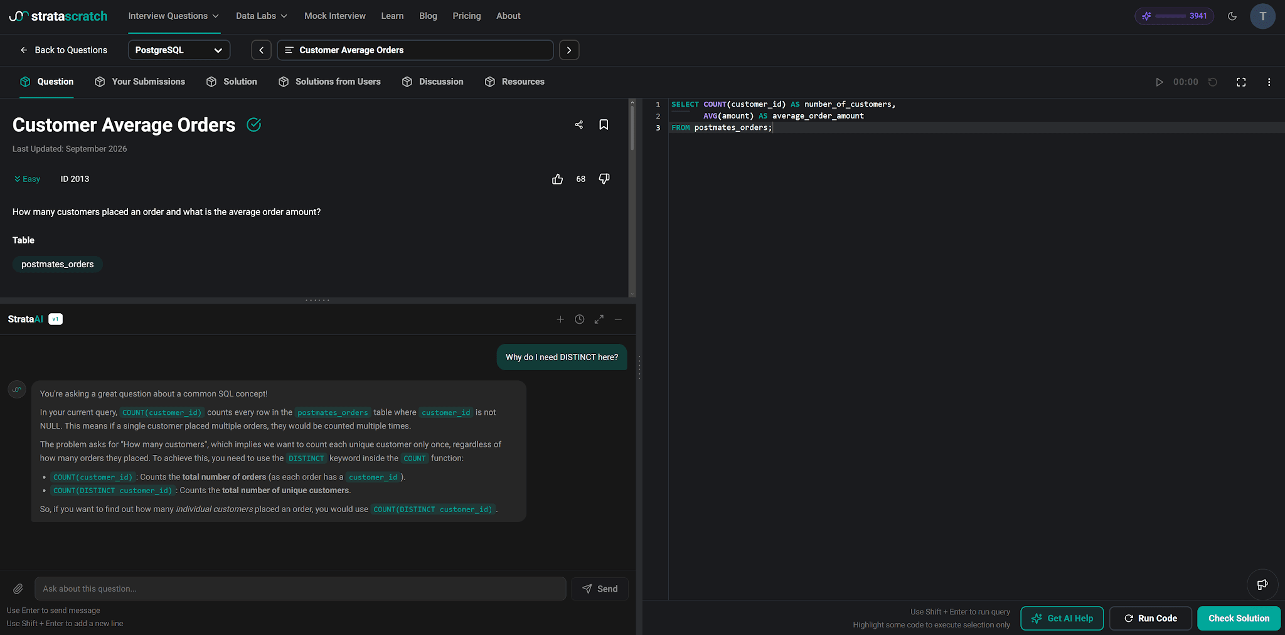Screen dimensions: 1285x635
Task: Expand the Easy difficulty chevron
Action: coord(18,179)
